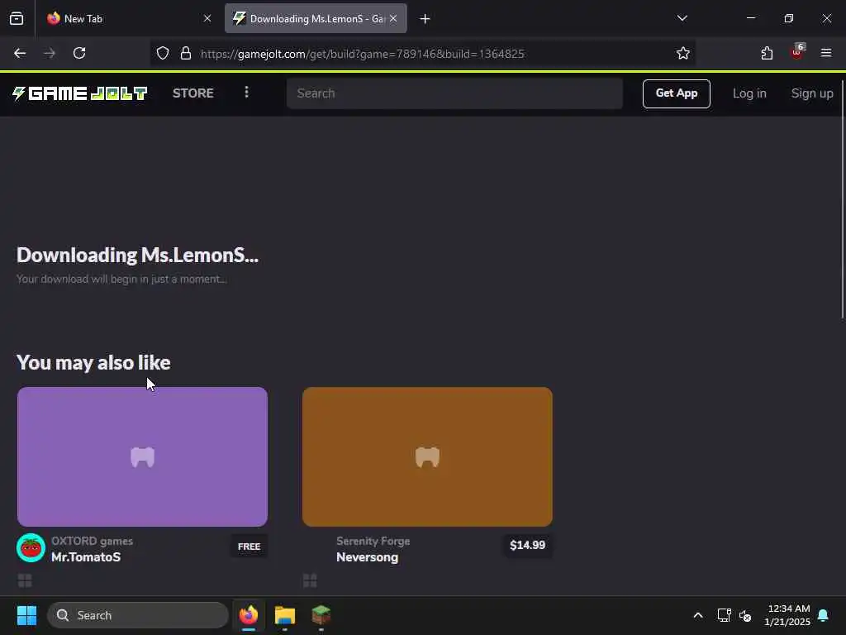Click the Game Jolt logo
This screenshot has width=846, height=635.
[80, 93]
